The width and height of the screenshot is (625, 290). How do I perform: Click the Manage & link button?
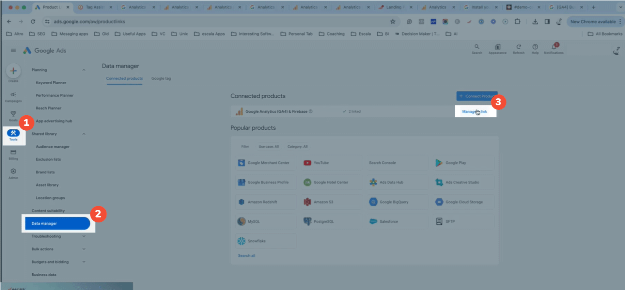pyautogui.click(x=475, y=111)
